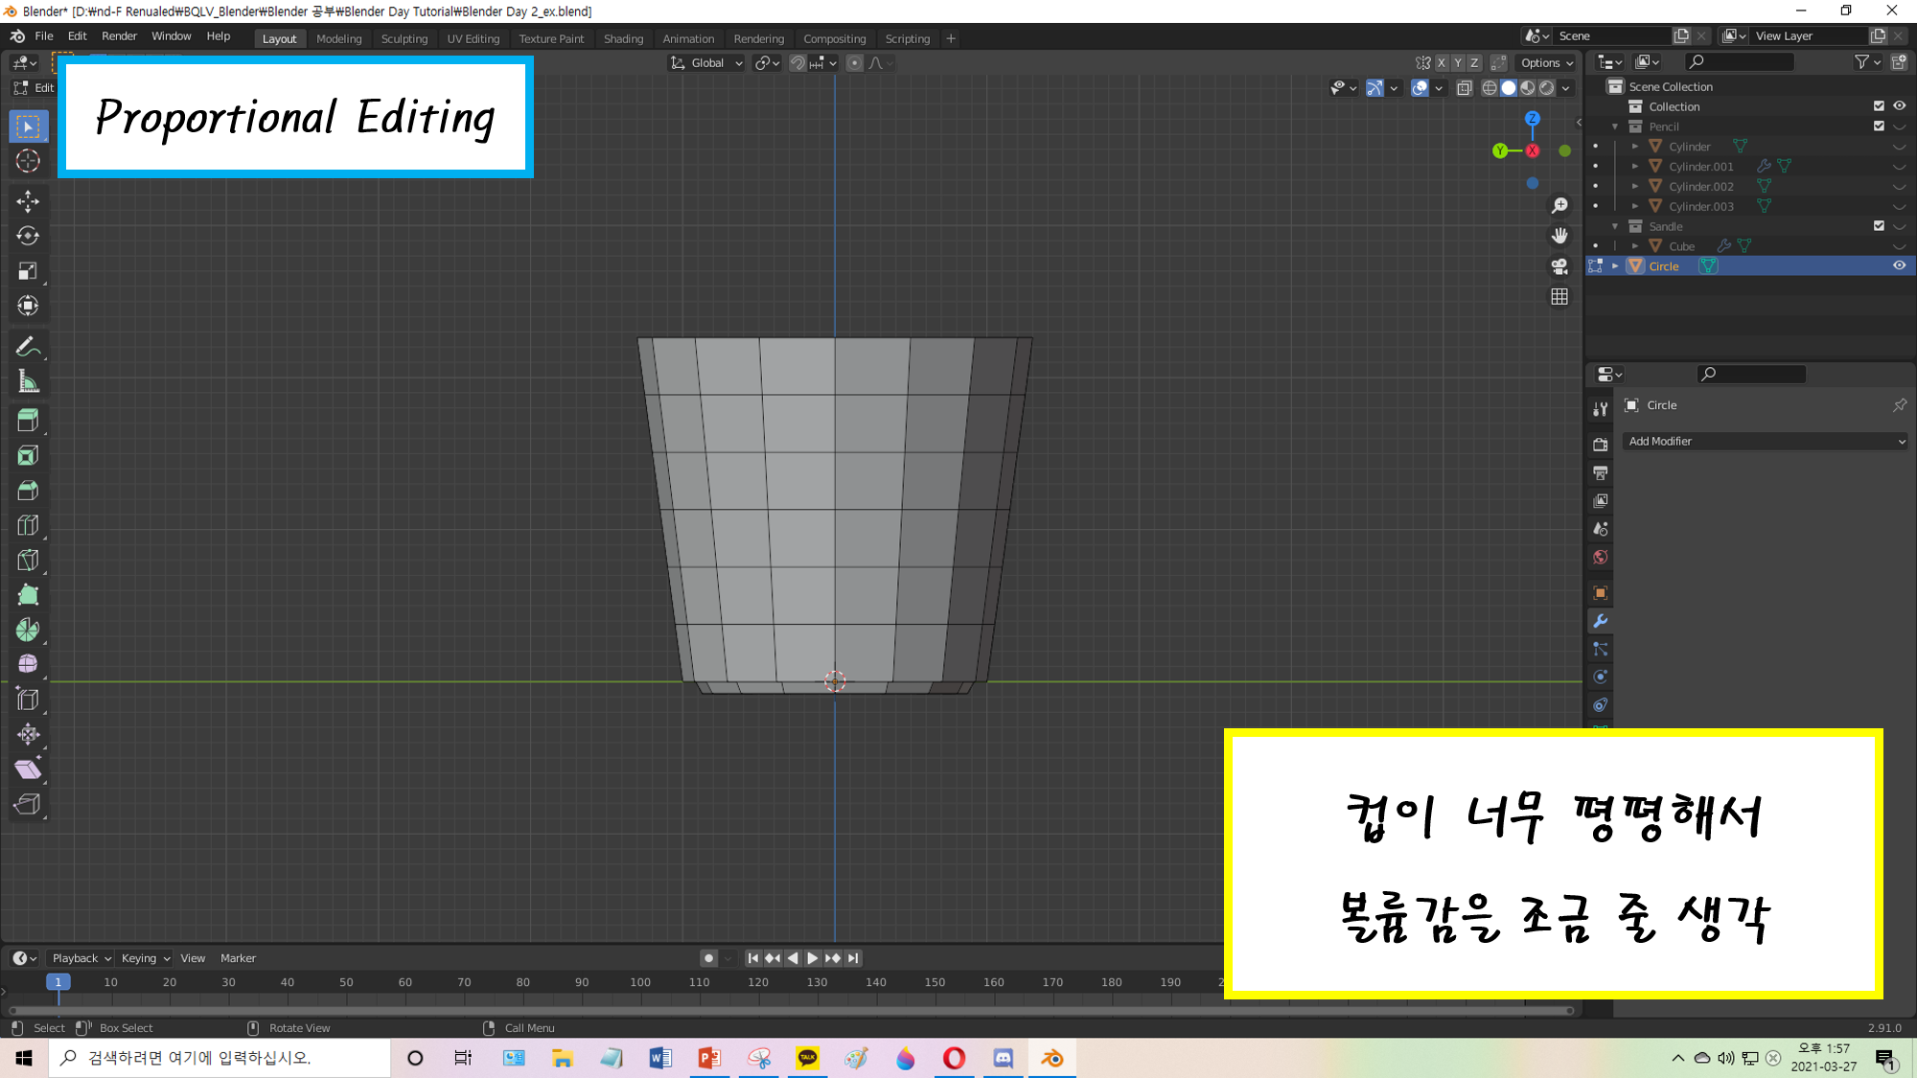Choose the Scale tool

tap(28, 271)
